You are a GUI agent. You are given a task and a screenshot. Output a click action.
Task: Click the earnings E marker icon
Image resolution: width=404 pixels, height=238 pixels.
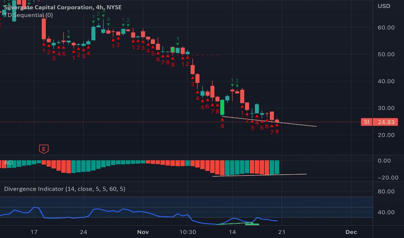(x=43, y=149)
